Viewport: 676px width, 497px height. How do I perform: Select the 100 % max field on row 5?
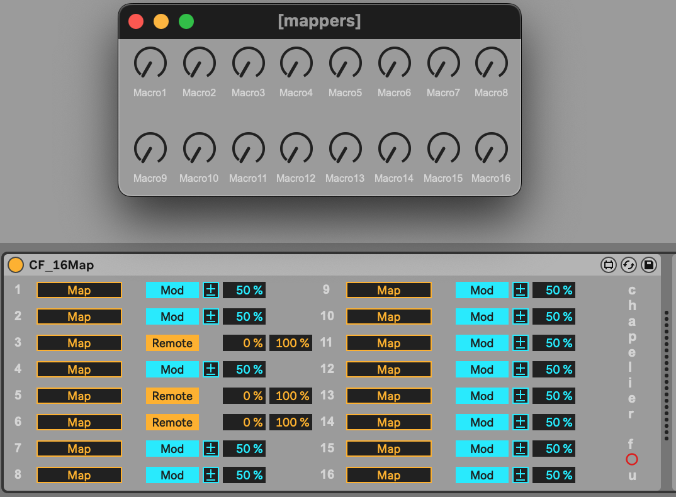tap(291, 396)
